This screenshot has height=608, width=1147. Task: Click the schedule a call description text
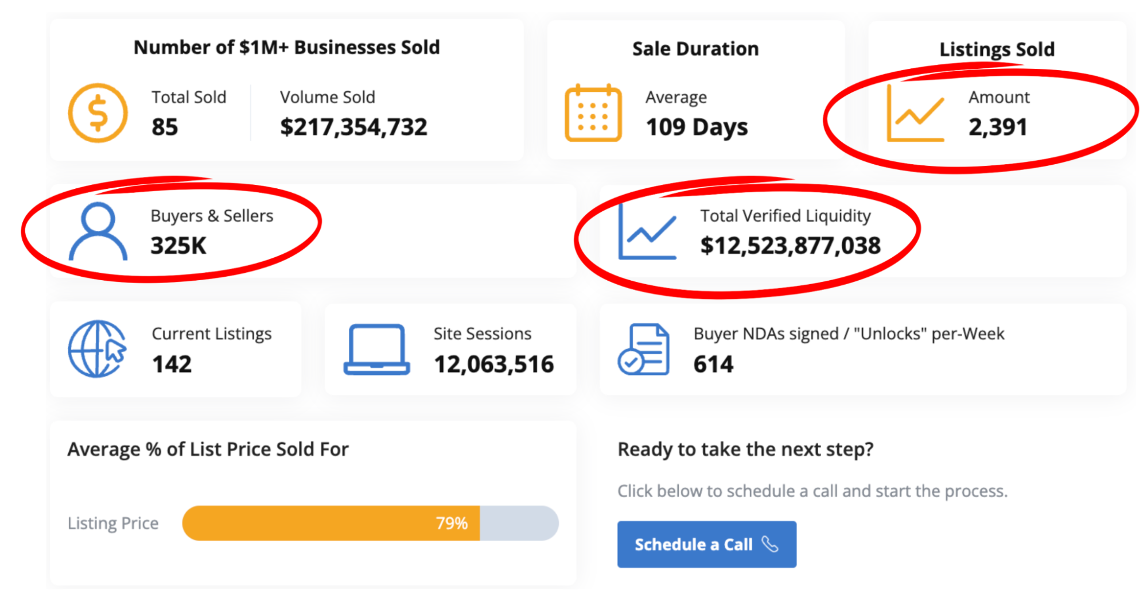[x=812, y=491]
